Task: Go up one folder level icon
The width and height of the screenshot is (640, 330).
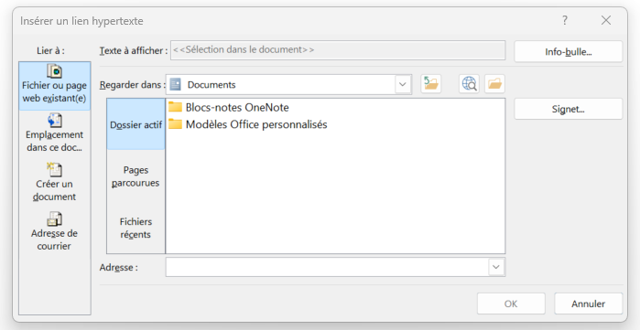Action: (430, 84)
